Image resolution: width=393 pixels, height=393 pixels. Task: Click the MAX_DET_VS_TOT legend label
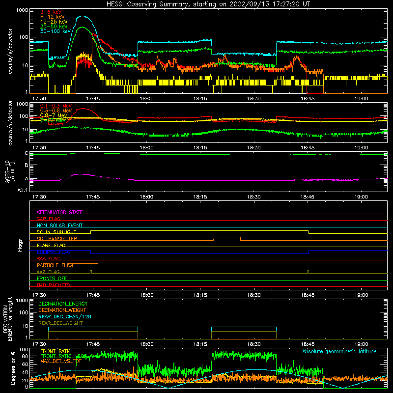coord(61,361)
